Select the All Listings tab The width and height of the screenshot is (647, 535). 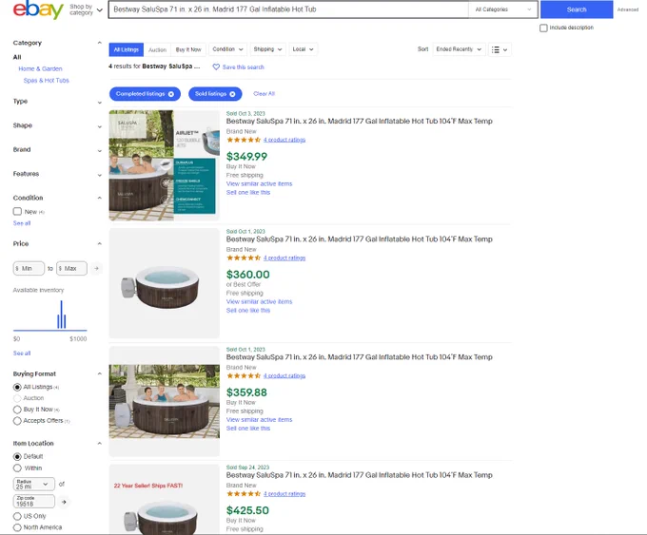pos(127,49)
